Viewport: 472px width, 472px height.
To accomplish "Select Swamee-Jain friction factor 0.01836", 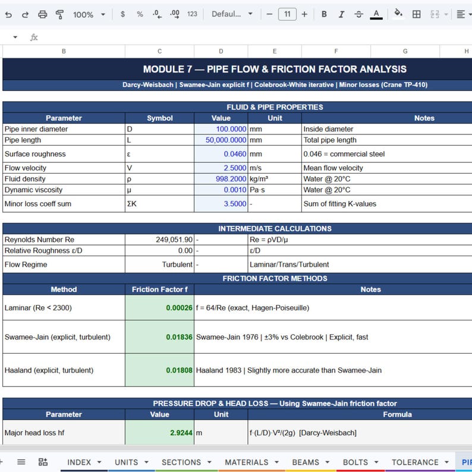I will click(159, 337).
